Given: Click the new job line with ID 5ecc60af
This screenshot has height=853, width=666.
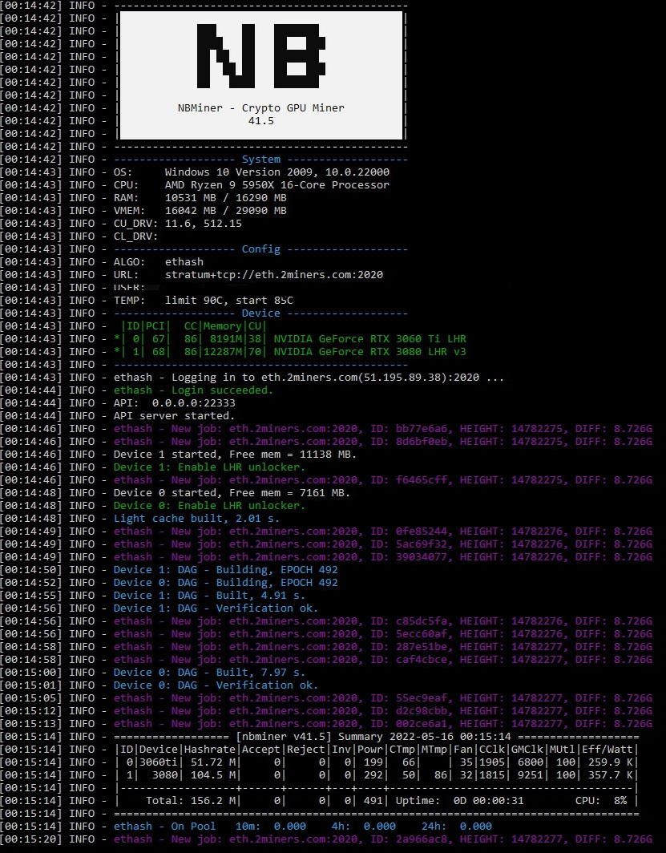Looking at the screenshot, I should pyautogui.click(x=383, y=634).
